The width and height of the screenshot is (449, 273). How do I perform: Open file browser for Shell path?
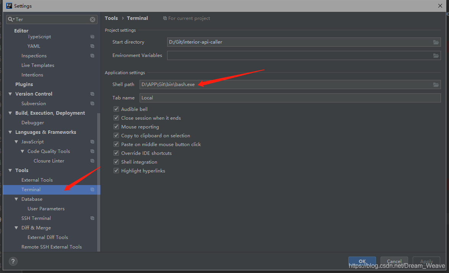(436, 84)
